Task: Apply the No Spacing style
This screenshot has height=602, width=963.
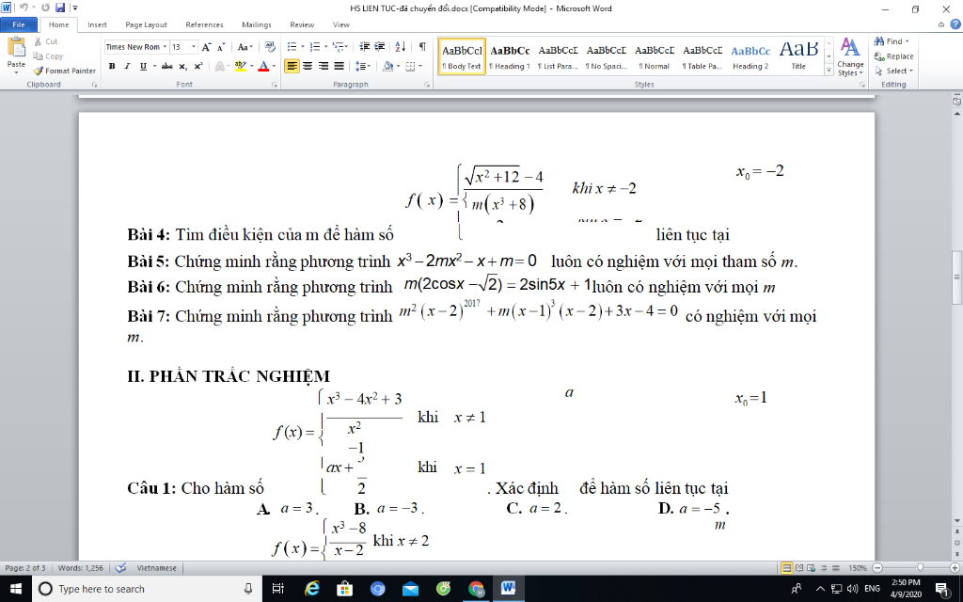Action: pos(607,56)
